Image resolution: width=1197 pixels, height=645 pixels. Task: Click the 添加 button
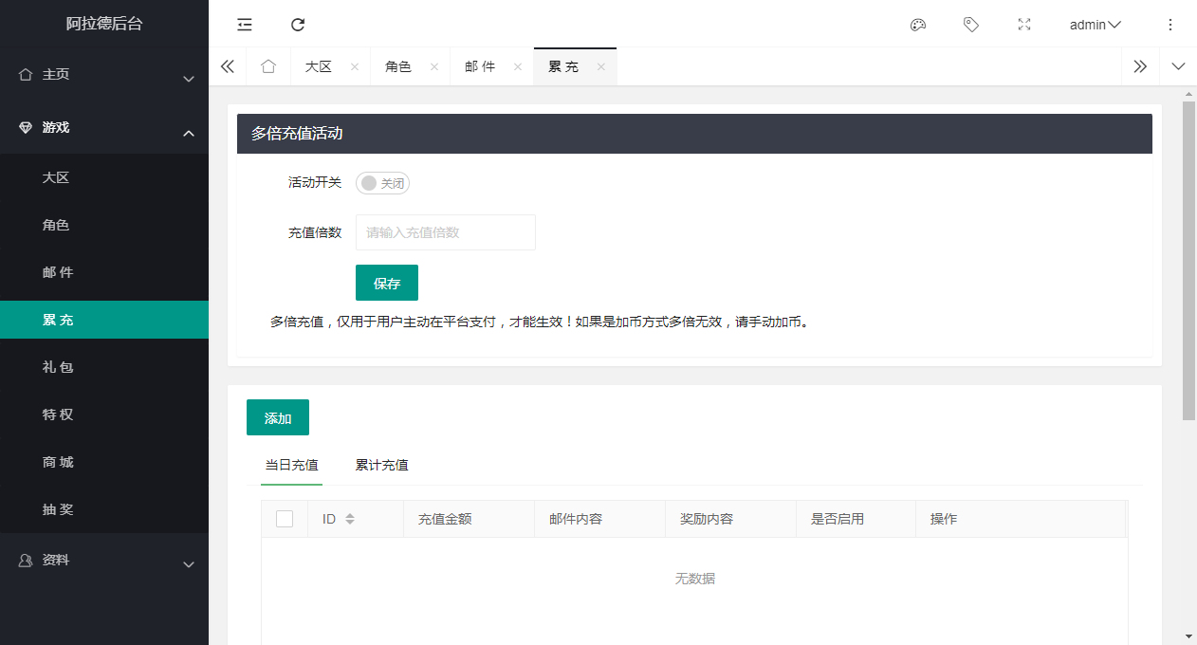(x=277, y=417)
